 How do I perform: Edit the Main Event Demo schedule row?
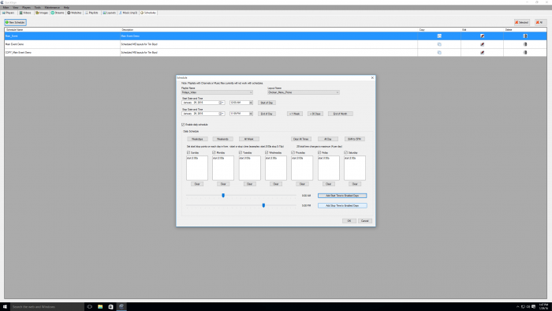point(483,44)
